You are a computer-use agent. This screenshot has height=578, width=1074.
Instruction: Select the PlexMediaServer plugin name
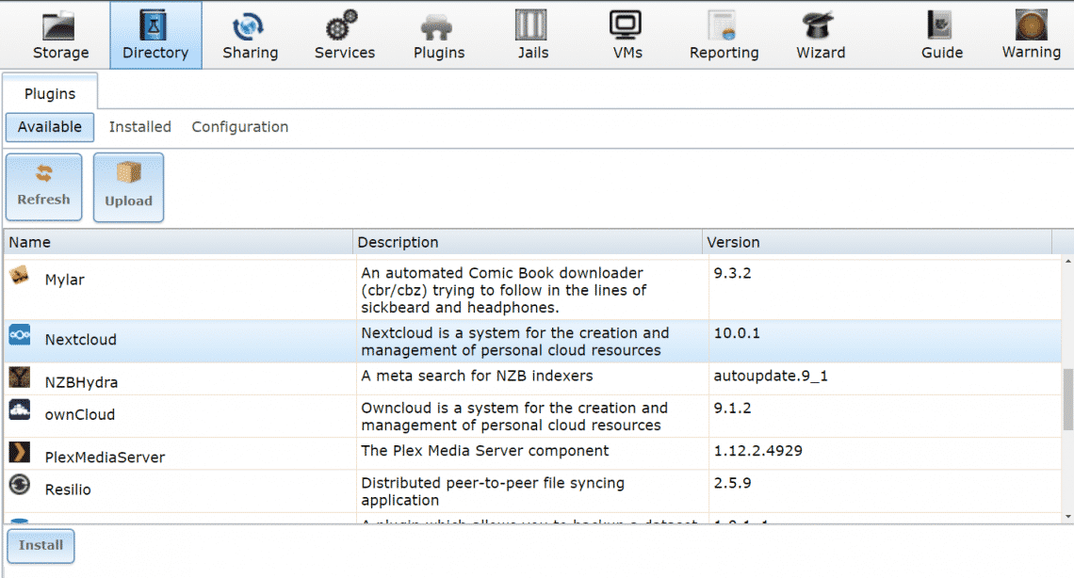(105, 457)
